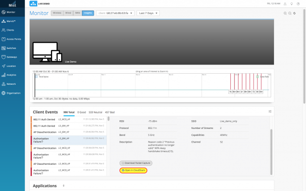Open the user account icon

tap(285, 4)
